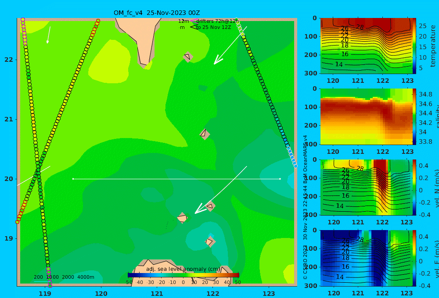Click the temperature cross-section panel

(x=366, y=46)
